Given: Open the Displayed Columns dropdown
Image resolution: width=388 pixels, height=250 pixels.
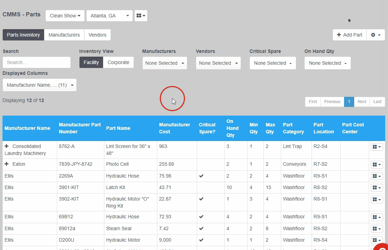Looking at the screenshot, I should tap(39, 85).
